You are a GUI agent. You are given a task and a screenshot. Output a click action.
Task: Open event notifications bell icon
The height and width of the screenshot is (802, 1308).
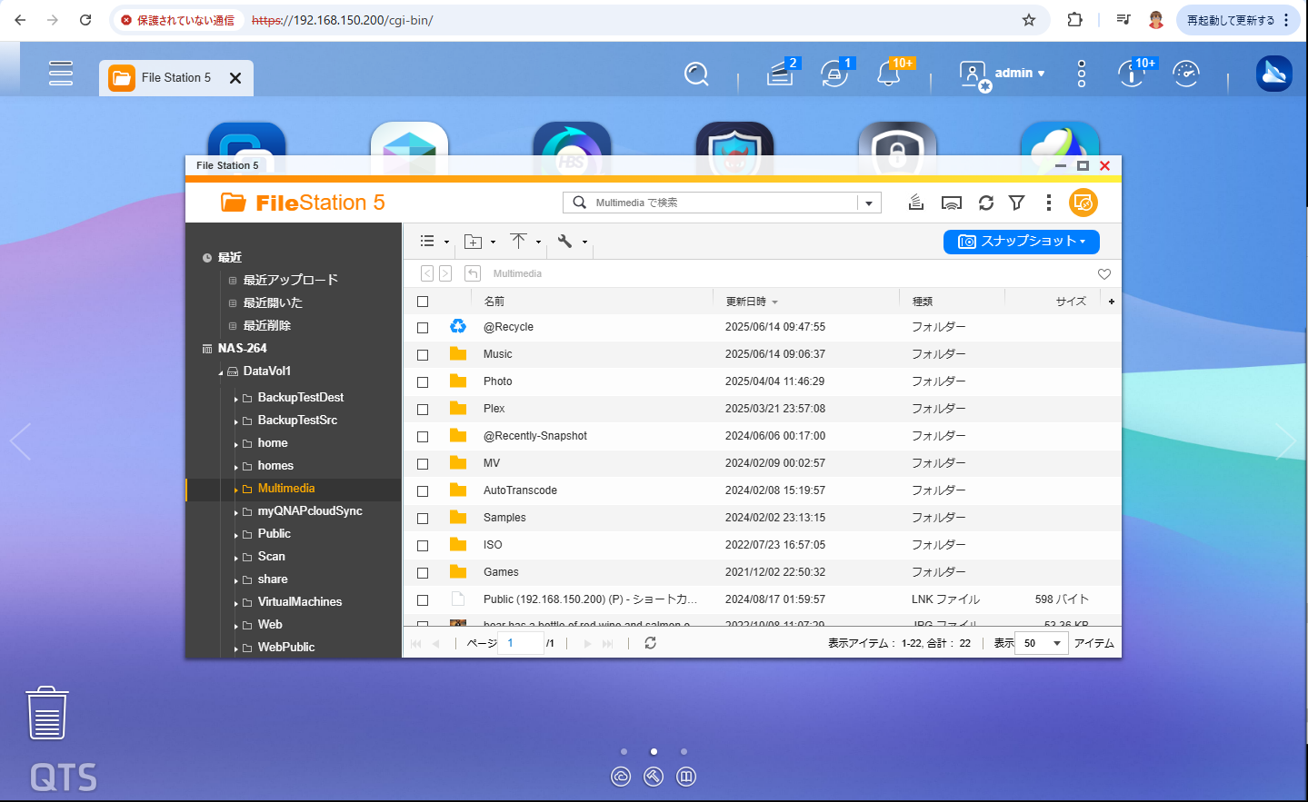click(889, 73)
